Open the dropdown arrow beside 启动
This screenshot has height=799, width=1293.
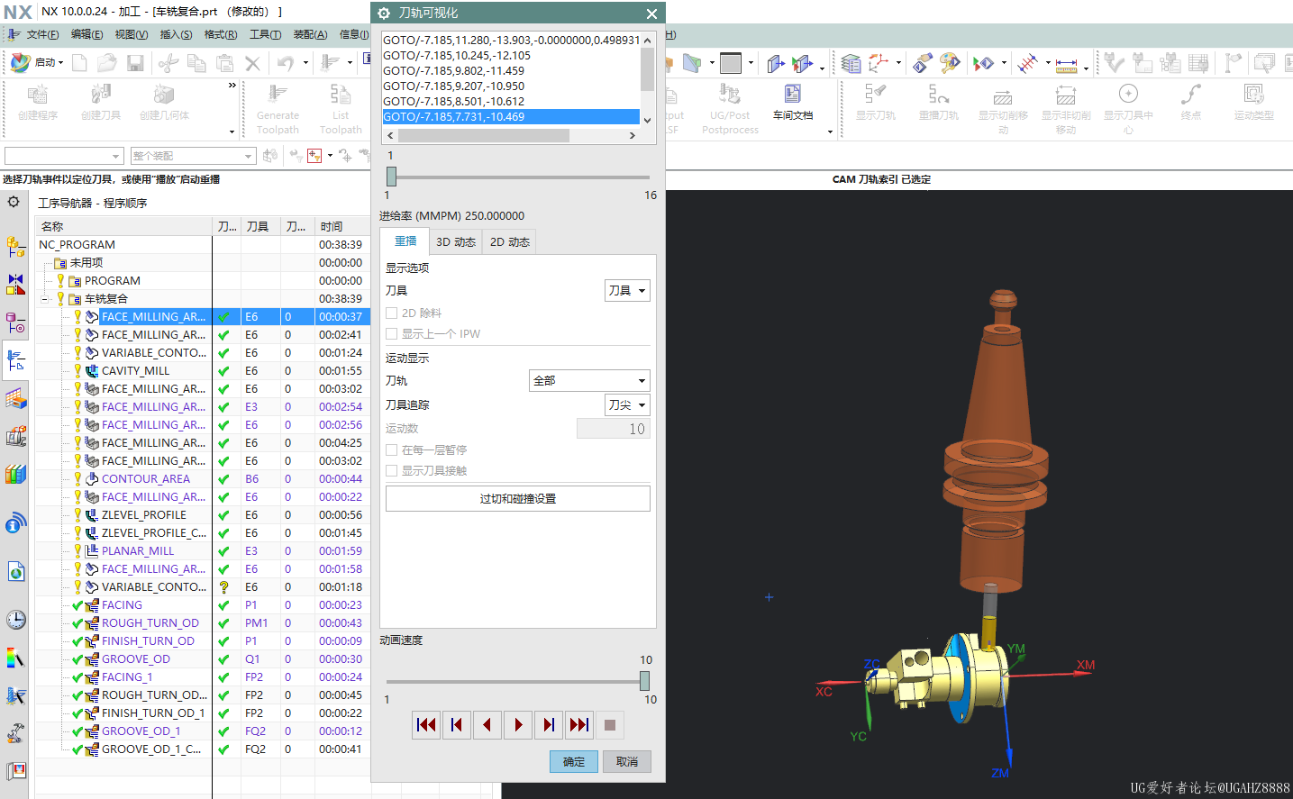pos(62,63)
